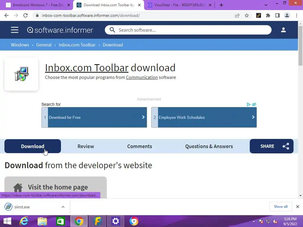Open the Chrome profile avatar
This screenshot has height=227, width=303.
[x=287, y=15]
